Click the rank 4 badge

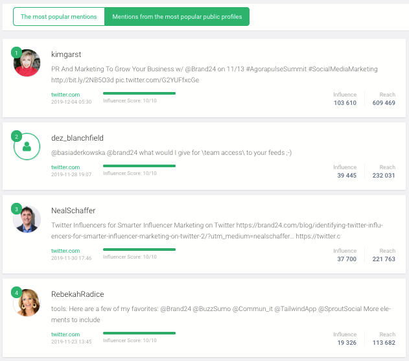(x=16, y=293)
